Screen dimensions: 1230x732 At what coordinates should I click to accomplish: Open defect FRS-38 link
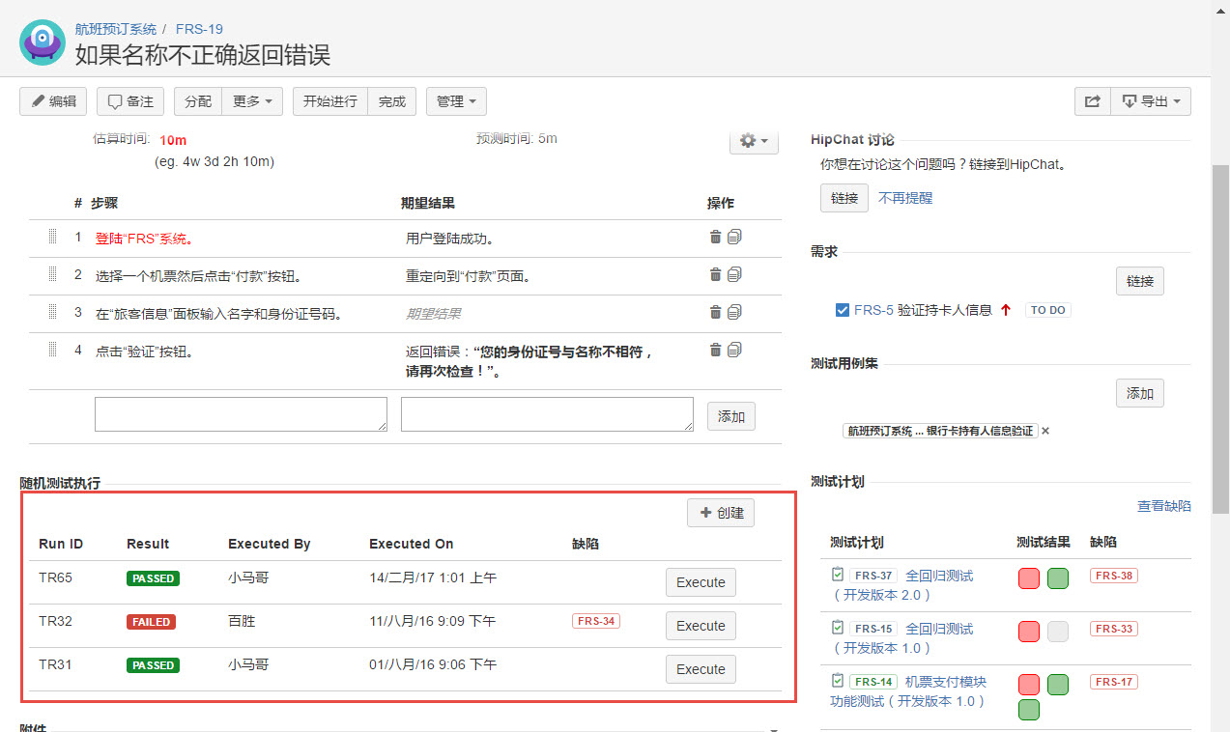pos(1114,576)
